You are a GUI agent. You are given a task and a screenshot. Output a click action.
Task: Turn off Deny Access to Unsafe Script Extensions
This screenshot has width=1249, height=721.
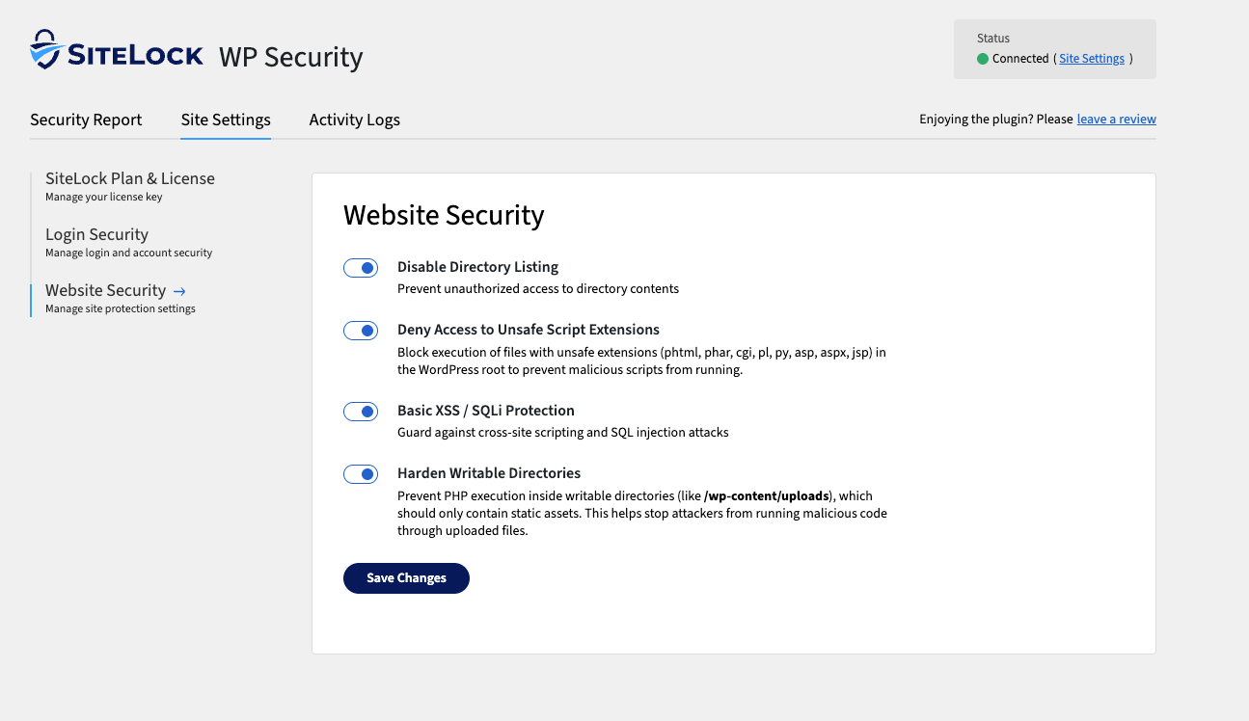[x=361, y=330]
